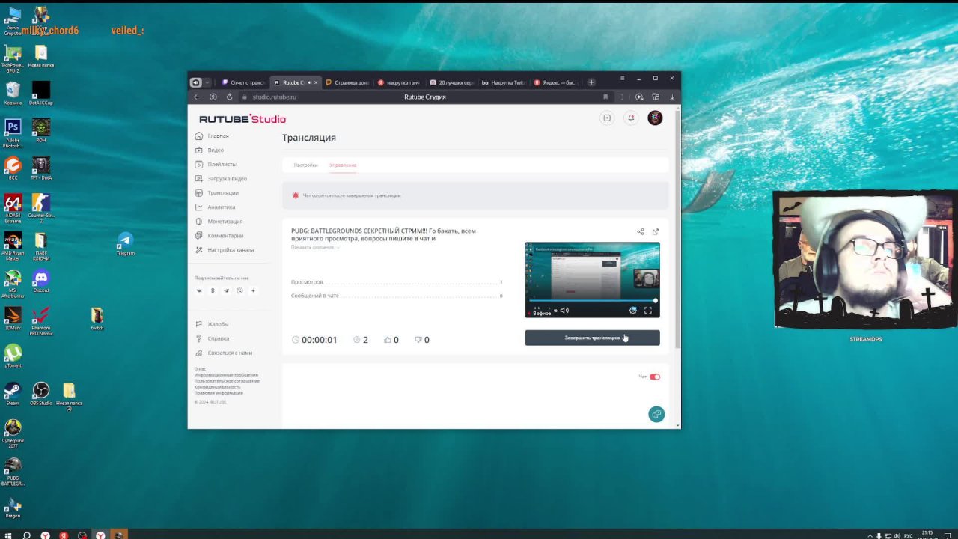The image size is (958, 539).
Task: Open the Яндекс — быстрый browser tab
Action: coord(555,82)
